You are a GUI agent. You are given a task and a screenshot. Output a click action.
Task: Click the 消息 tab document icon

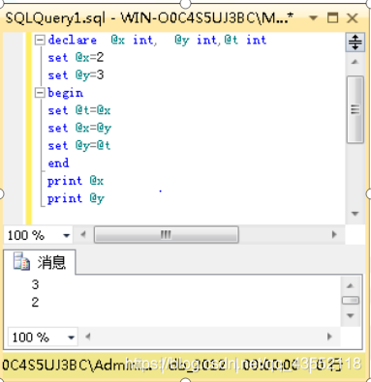[21, 261]
